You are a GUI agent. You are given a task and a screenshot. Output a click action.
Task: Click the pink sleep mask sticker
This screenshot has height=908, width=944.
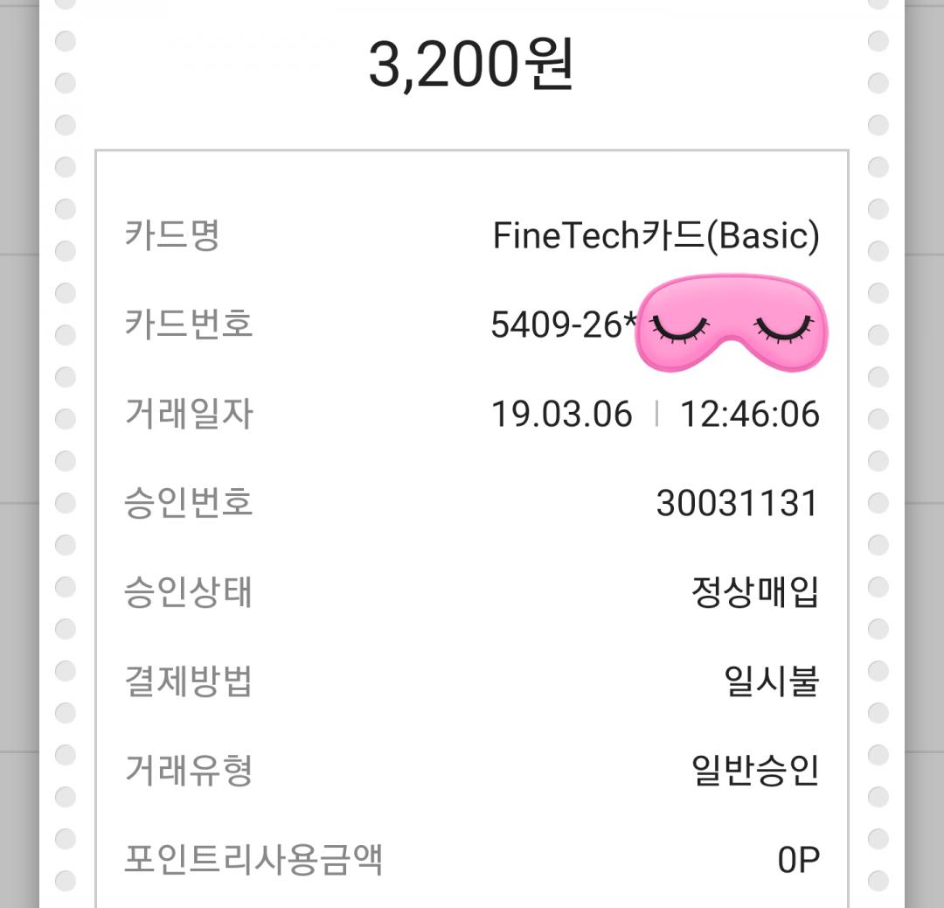click(731, 306)
